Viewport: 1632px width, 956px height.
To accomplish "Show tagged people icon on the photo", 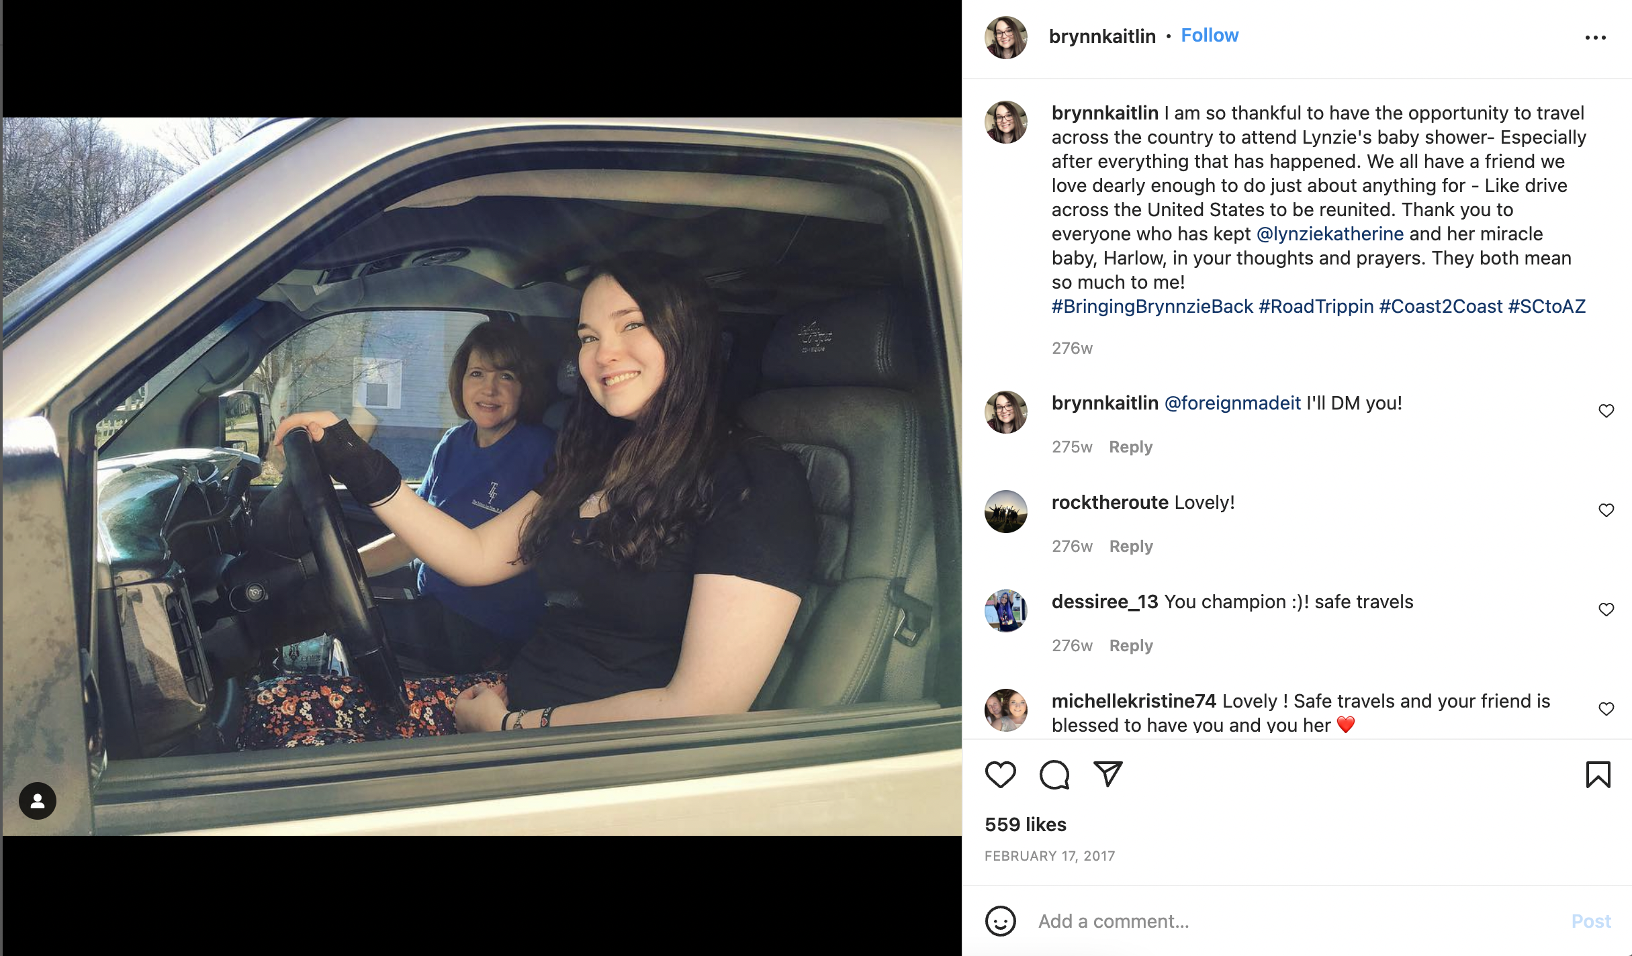I will pos(38,801).
